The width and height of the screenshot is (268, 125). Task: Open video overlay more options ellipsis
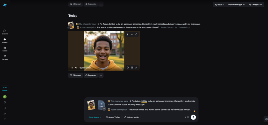tap(132, 34)
